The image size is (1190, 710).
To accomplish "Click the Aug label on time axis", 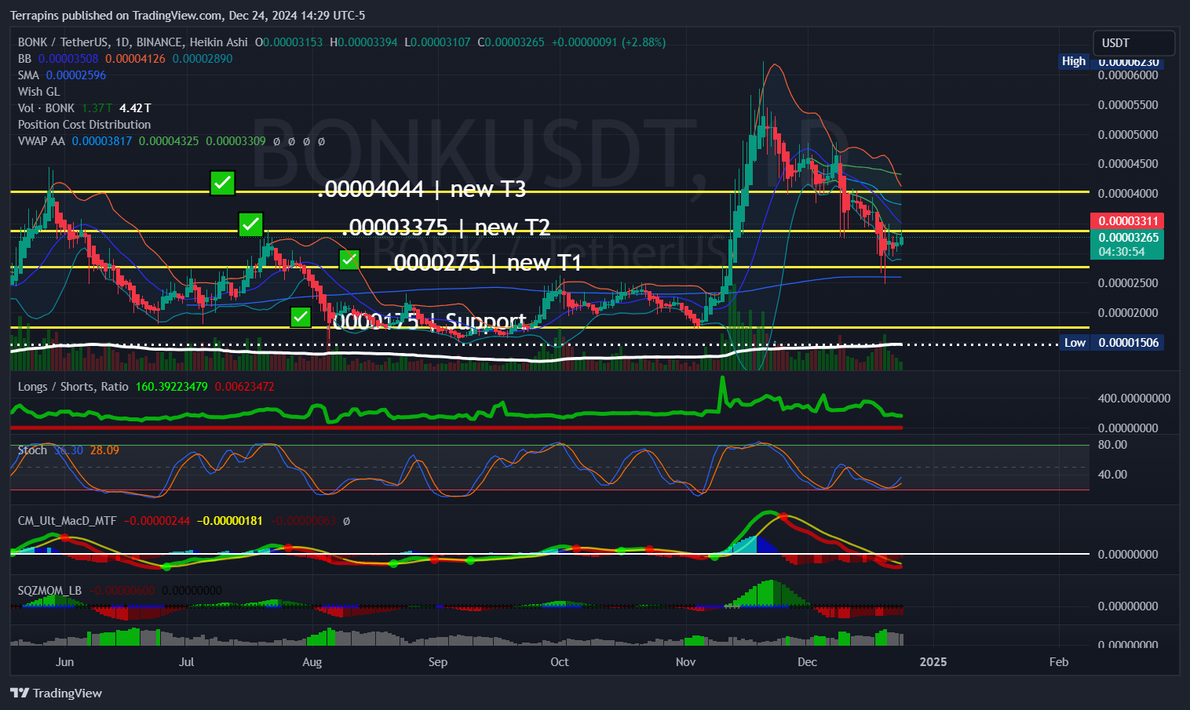I will tap(312, 662).
